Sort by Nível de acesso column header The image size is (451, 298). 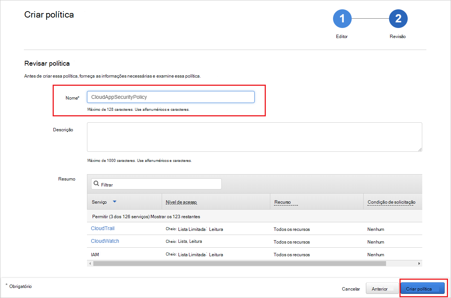[181, 202]
